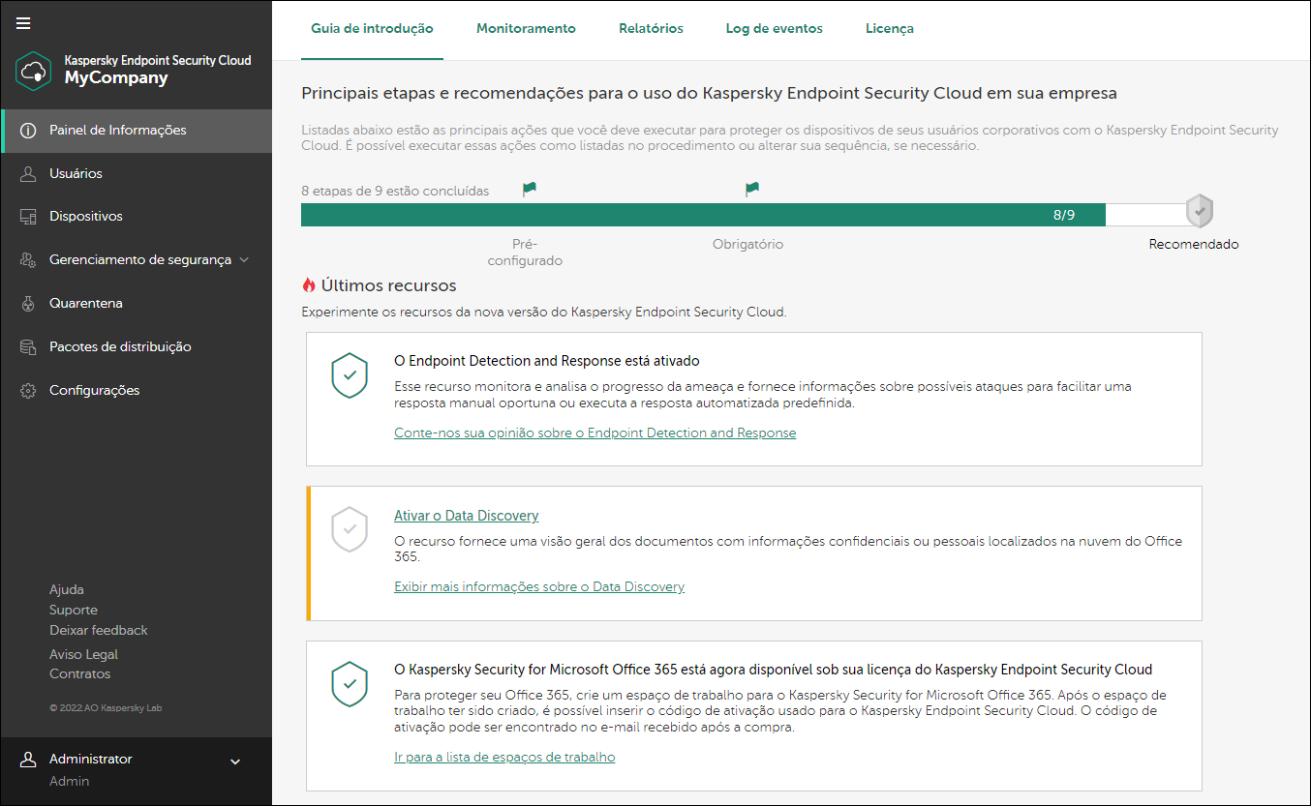Open the Aviso Legal link
Screen dimensions: 1311x806
click(83, 654)
